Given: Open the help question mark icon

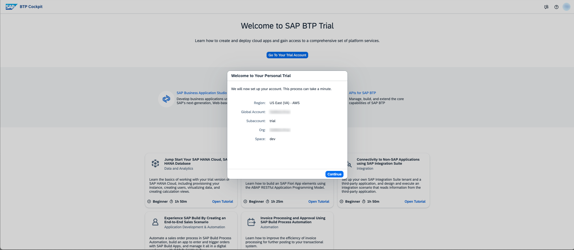Looking at the screenshot, I should [556, 7].
